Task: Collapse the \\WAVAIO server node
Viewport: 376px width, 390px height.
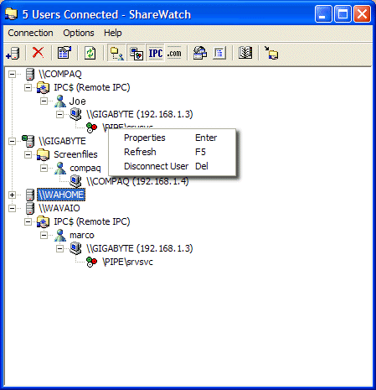Action: pos(12,208)
